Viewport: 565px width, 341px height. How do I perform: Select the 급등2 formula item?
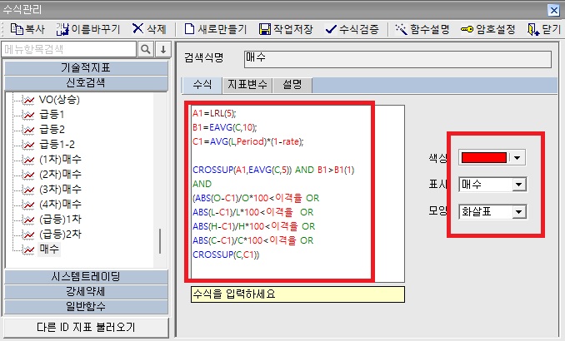coord(52,130)
